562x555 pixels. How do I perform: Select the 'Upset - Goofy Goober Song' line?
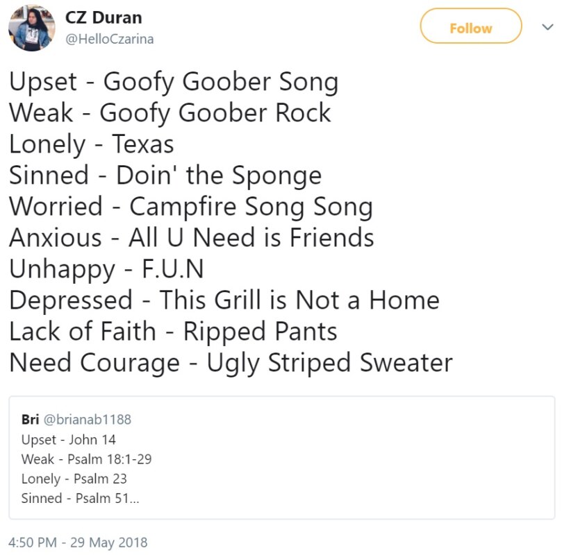(174, 83)
